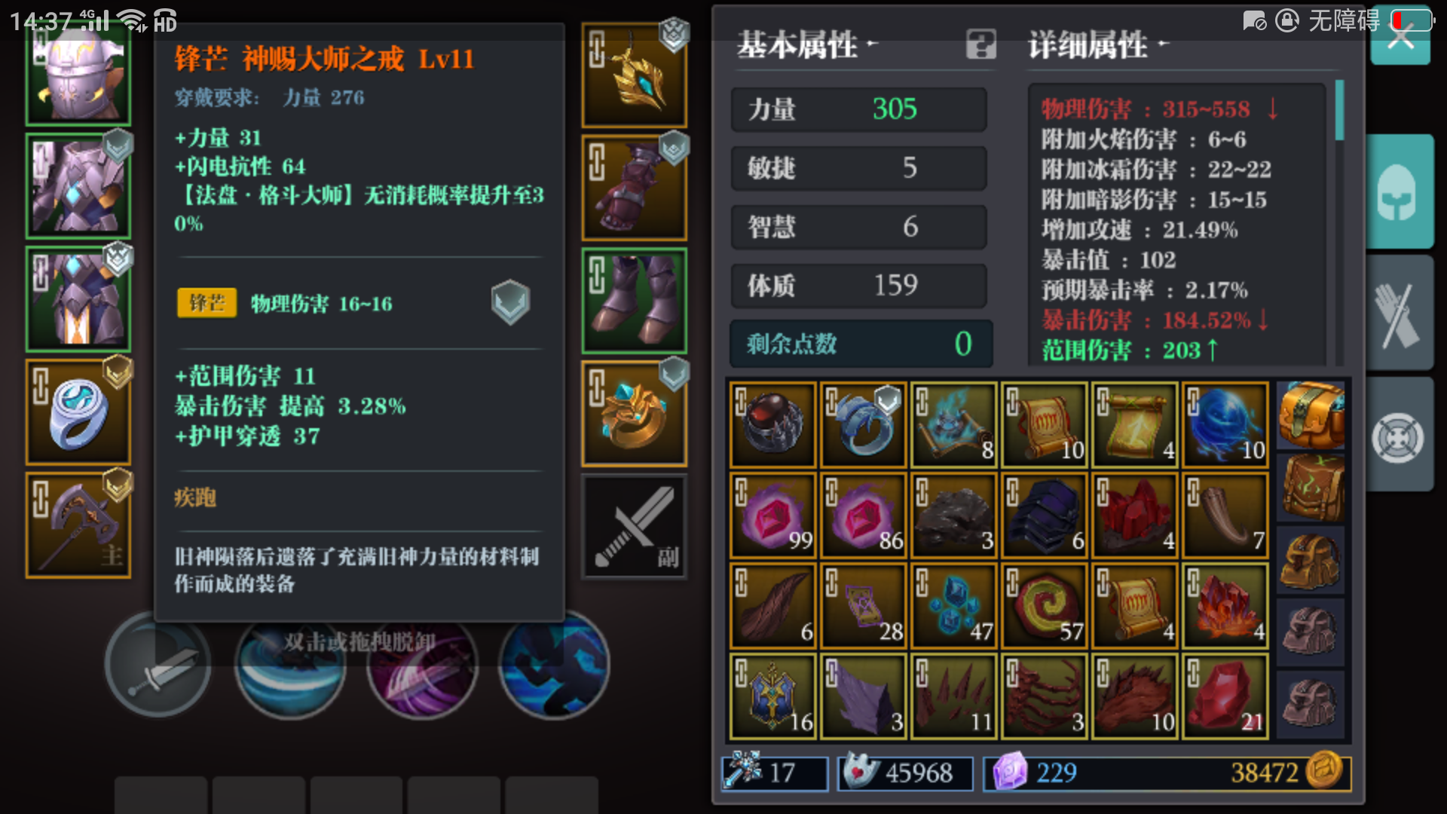The image size is (1447, 814).
Task: Click the attribute help question-mark icon
Action: click(981, 44)
